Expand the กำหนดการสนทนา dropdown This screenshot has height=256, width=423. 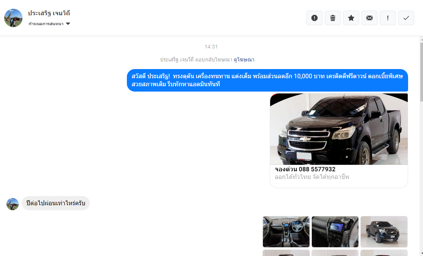click(49, 24)
